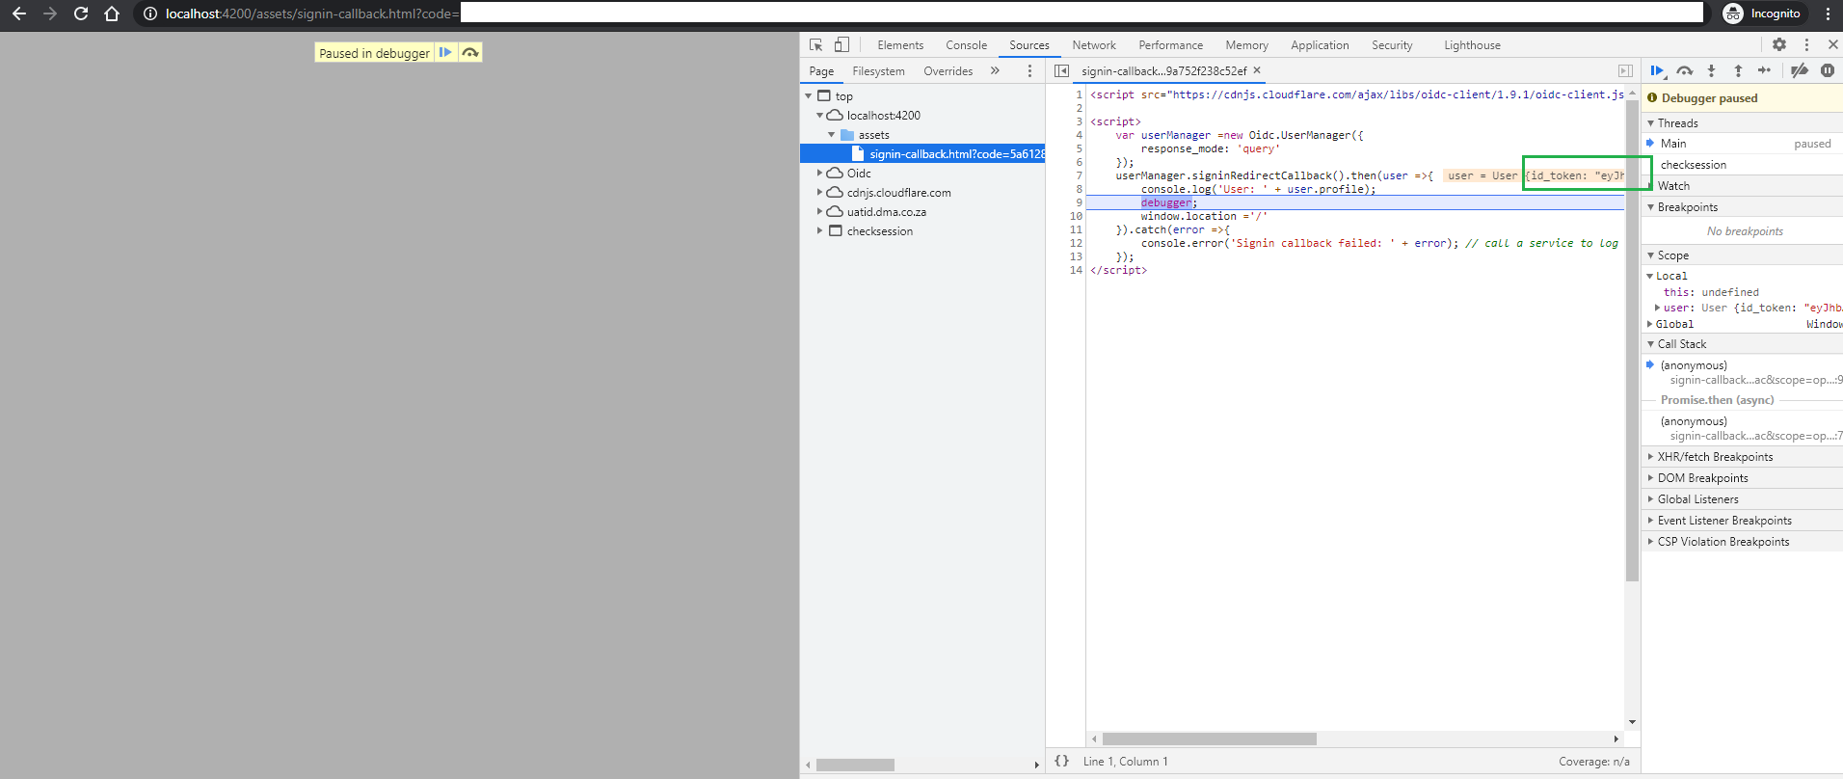Collapse the assets folder
The image size is (1843, 779).
pyautogui.click(x=832, y=135)
